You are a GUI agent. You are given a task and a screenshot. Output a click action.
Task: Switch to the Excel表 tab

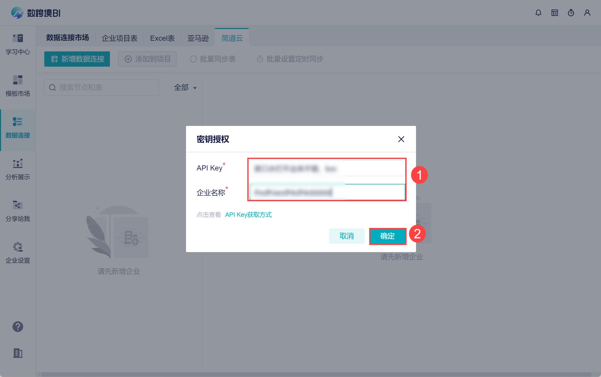[x=162, y=38]
